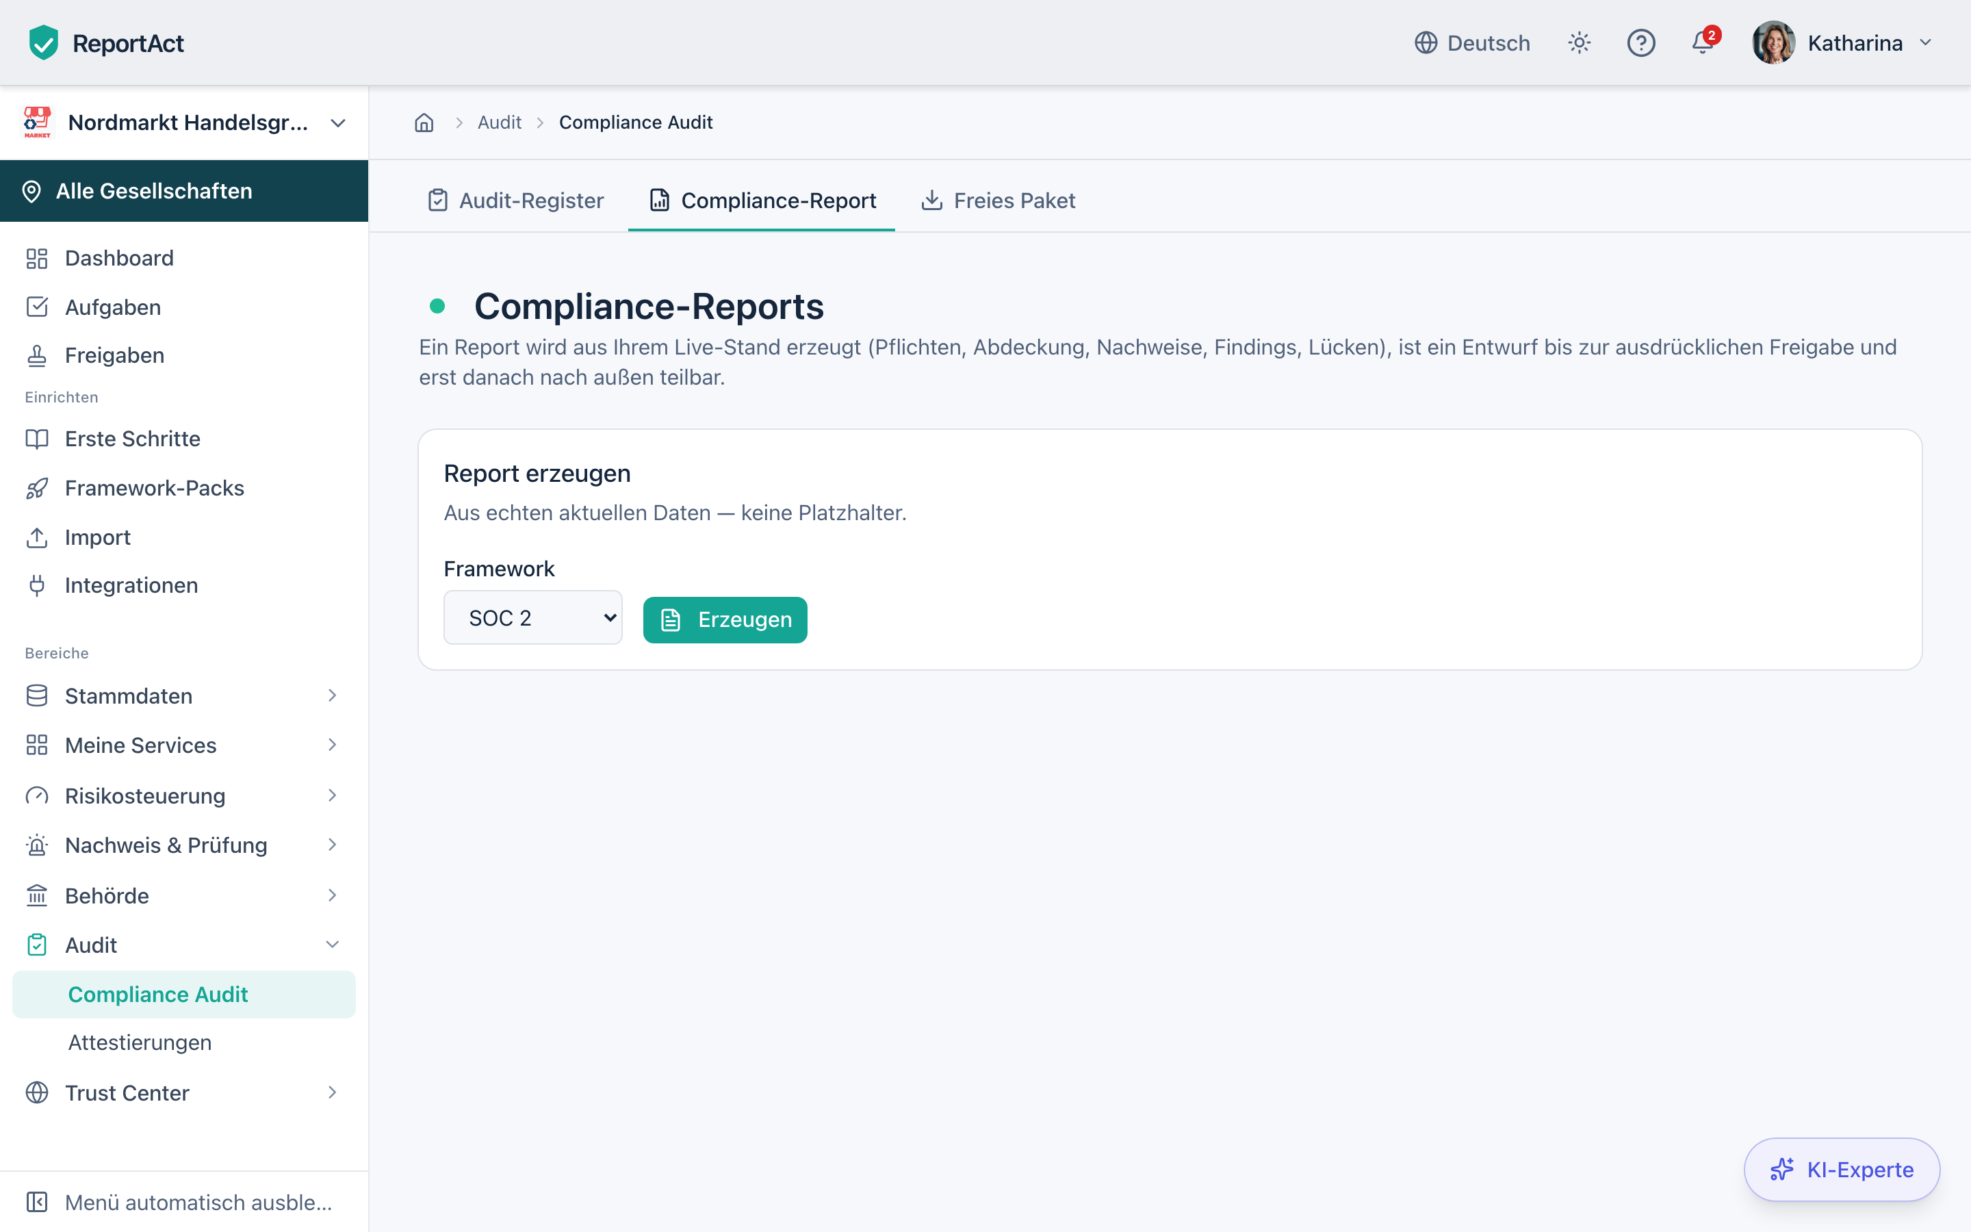Expand the Risikosteuerung chevron
Viewport: 1971px width, 1232px height.
(x=333, y=796)
